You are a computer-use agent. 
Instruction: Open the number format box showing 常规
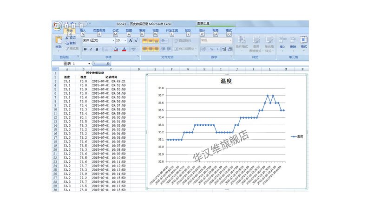(x=216, y=40)
